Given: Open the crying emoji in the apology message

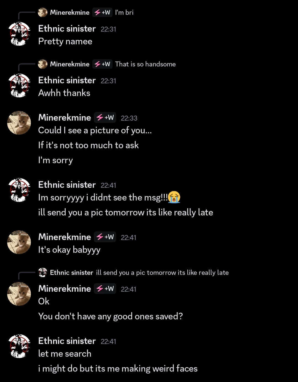Looking at the screenshot, I should (x=174, y=197).
